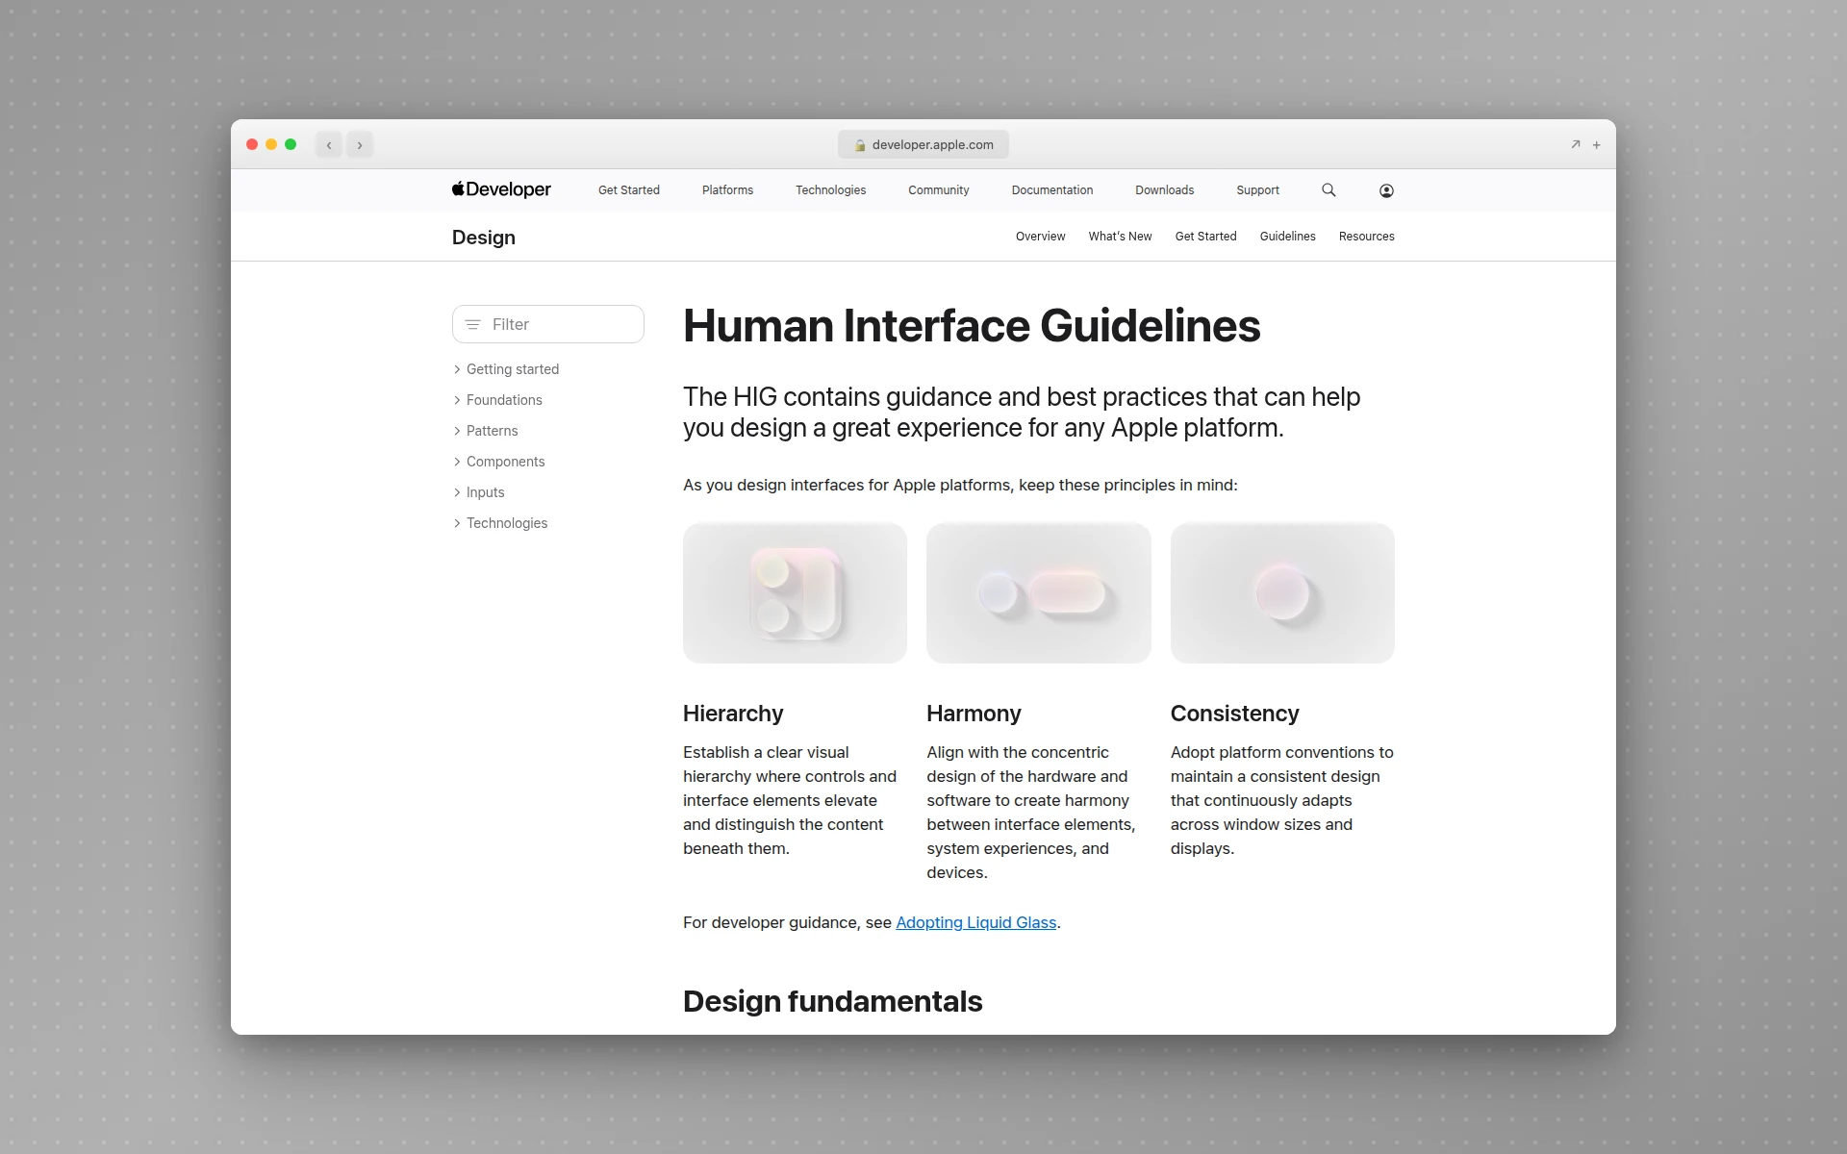Click the padlock in the address bar
Image resolution: width=1847 pixels, height=1154 pixels.
tap(861, 144)
